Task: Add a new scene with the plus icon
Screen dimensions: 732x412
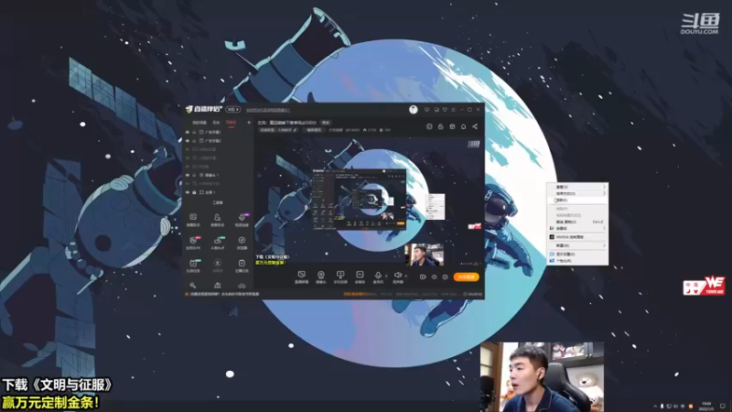Action: (249, 123)
